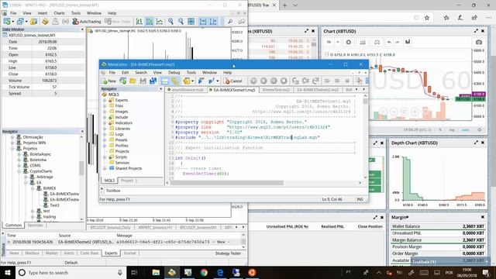The image size is (496, 279).
Task: Click the search magnifier in the MetaTrader toolbar
Action: pos(230,22)
